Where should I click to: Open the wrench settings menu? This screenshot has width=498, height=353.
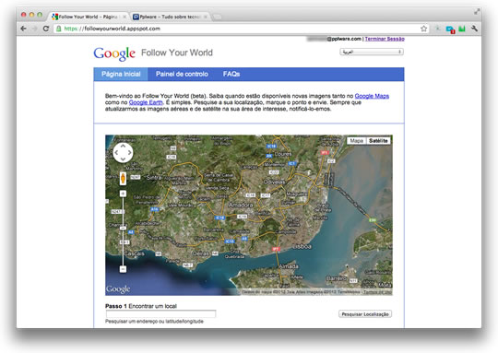pyautogui.click(x=475, y=29)
